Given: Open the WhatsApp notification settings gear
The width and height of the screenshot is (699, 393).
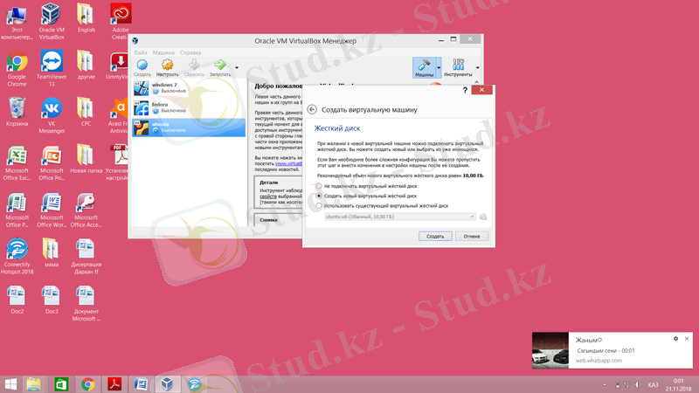Looking at the screenshot, I should click(675, 339).
